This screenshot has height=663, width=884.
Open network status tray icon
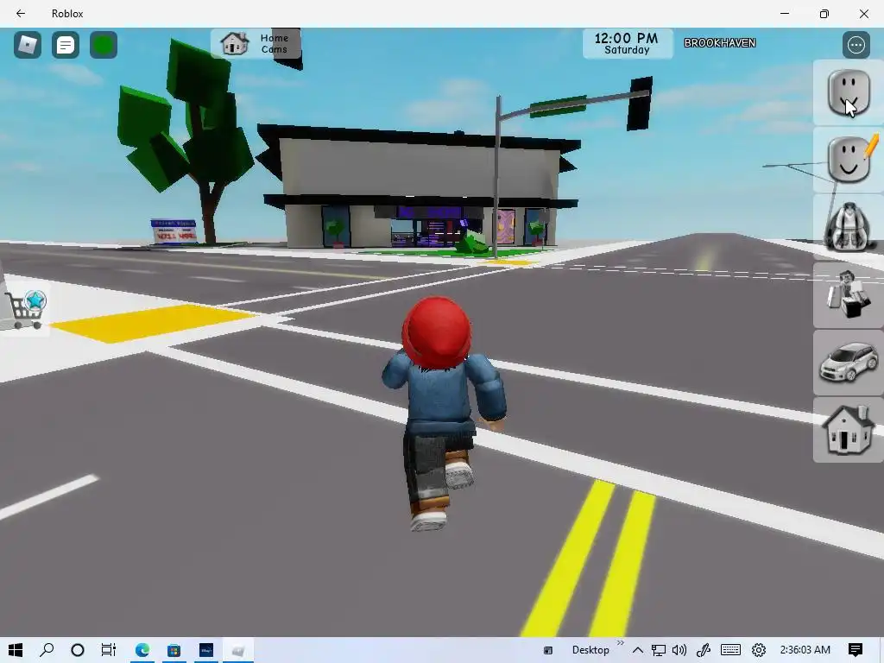coord(658,650)
